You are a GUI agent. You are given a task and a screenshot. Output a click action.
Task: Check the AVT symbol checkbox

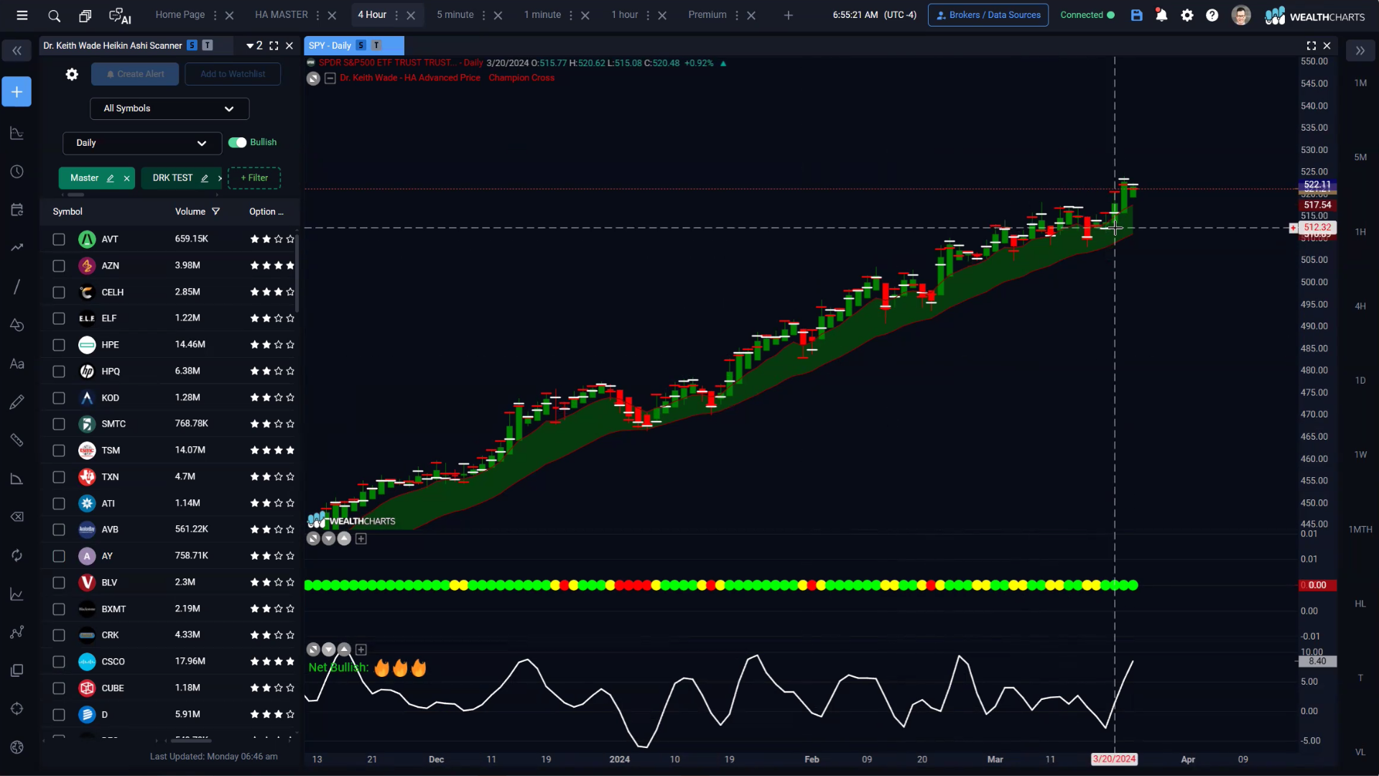[59, 239]
